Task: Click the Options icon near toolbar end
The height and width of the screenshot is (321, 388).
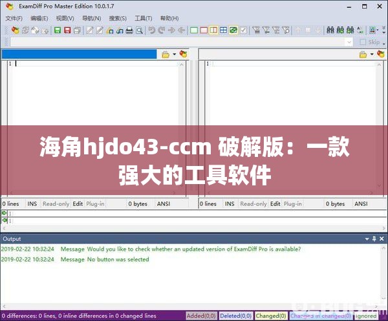Action: (372, 30)
